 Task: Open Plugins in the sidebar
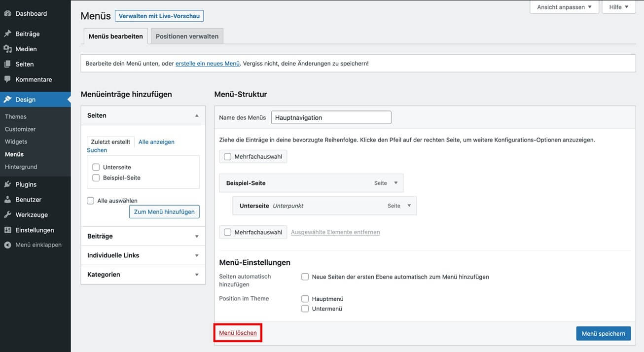[26, 184]
